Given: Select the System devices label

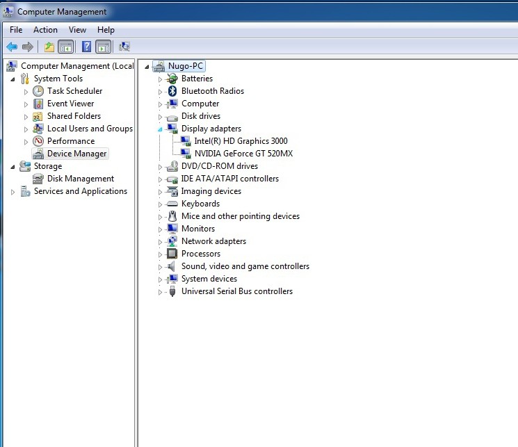Looking at the screenshot, I should (x=209, y=279).
